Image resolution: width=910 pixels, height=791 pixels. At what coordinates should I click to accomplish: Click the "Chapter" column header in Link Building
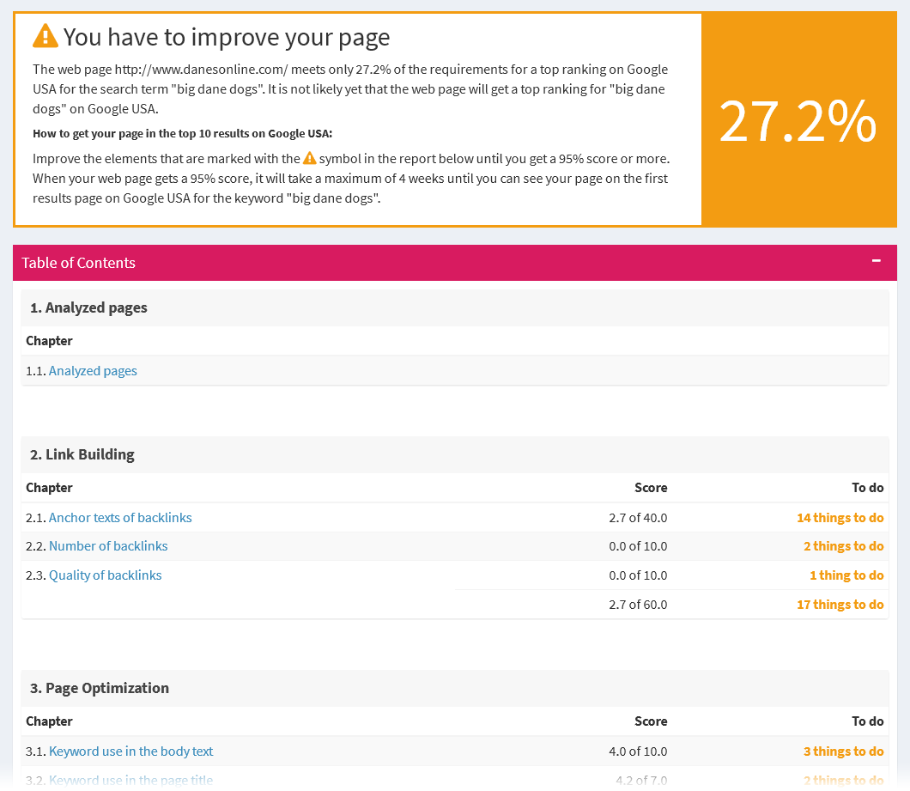(49, 487)
